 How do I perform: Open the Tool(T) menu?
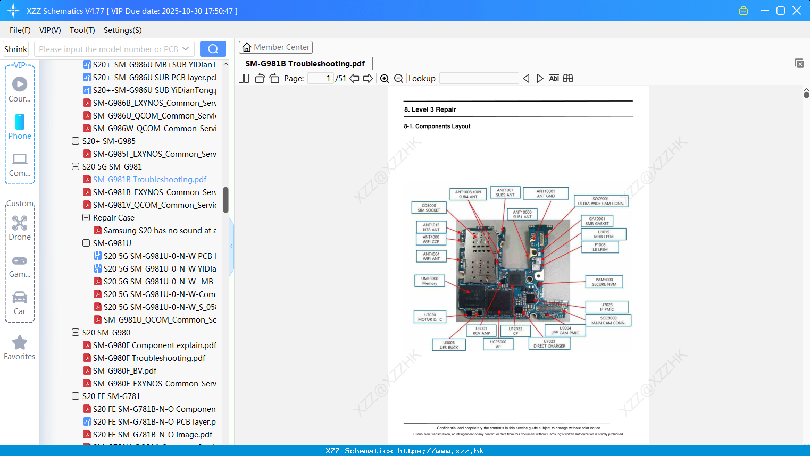[82, 30]
